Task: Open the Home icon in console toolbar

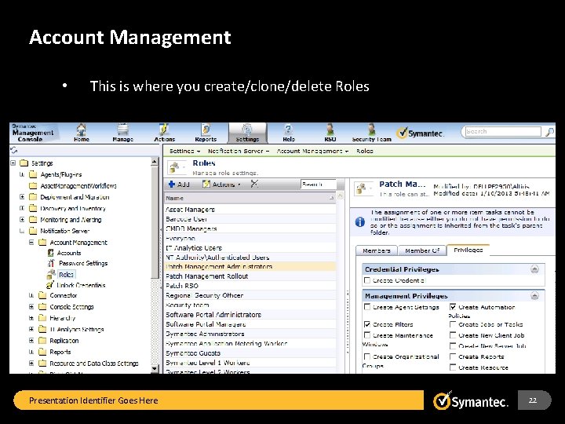Action: click(82, 130)
